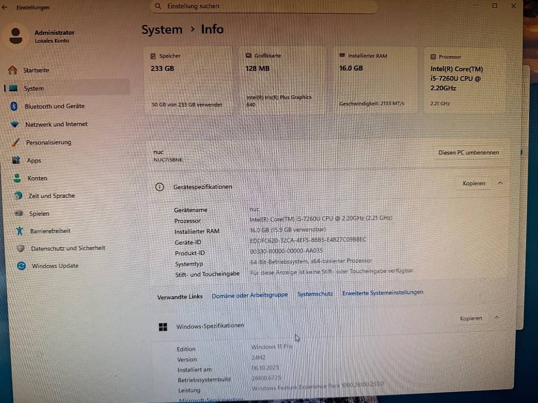Go to Personalisierung settings
The width and height of the screenshot is (538, 403).
click(49, 142)
